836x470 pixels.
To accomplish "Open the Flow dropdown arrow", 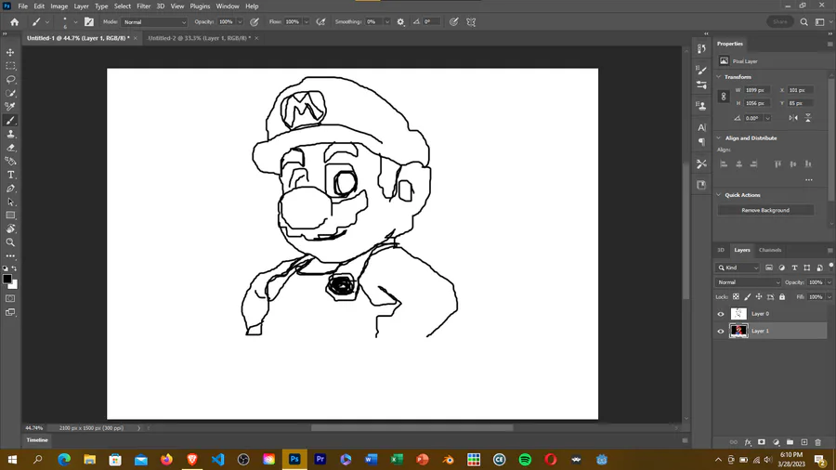I will (x=306, y=22).
